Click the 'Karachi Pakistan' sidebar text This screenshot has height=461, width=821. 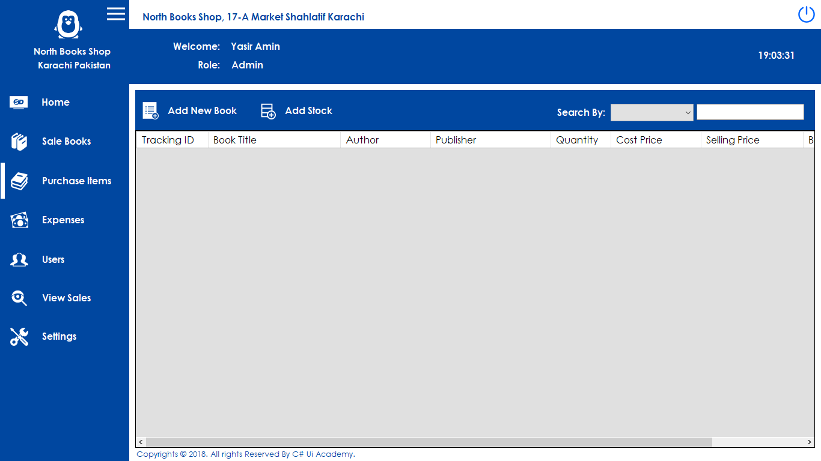(74, 65)
